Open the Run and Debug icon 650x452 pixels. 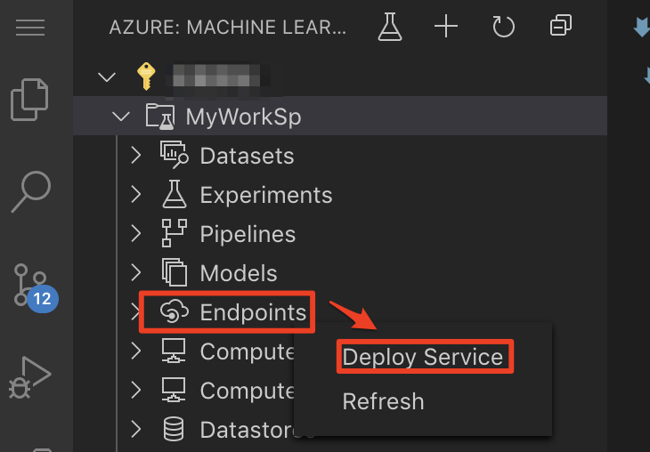coord(29,377)
